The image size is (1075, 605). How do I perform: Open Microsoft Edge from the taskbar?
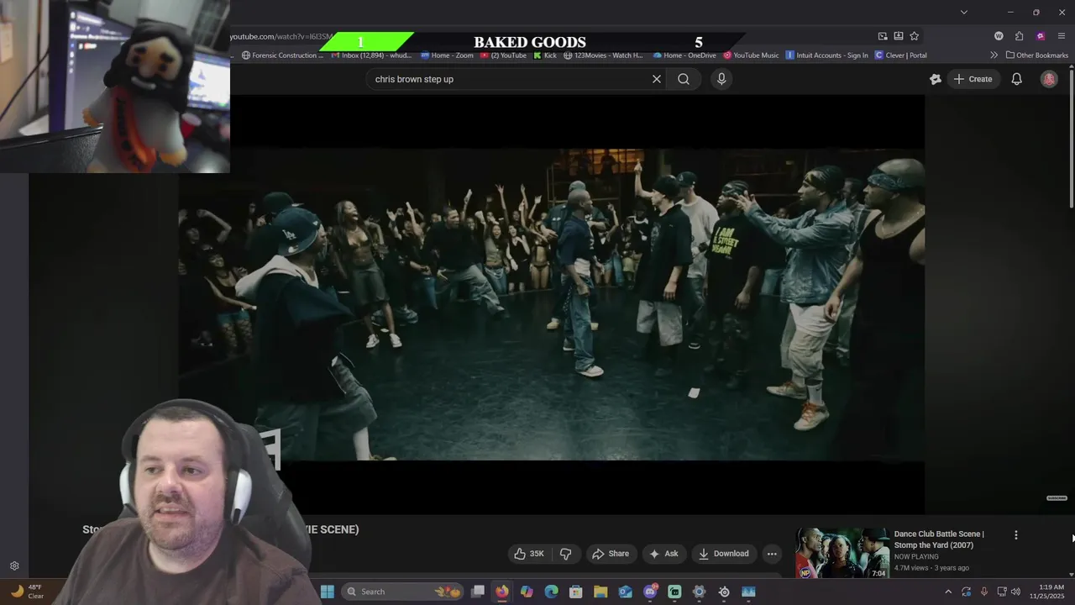[x=551, y=592]
